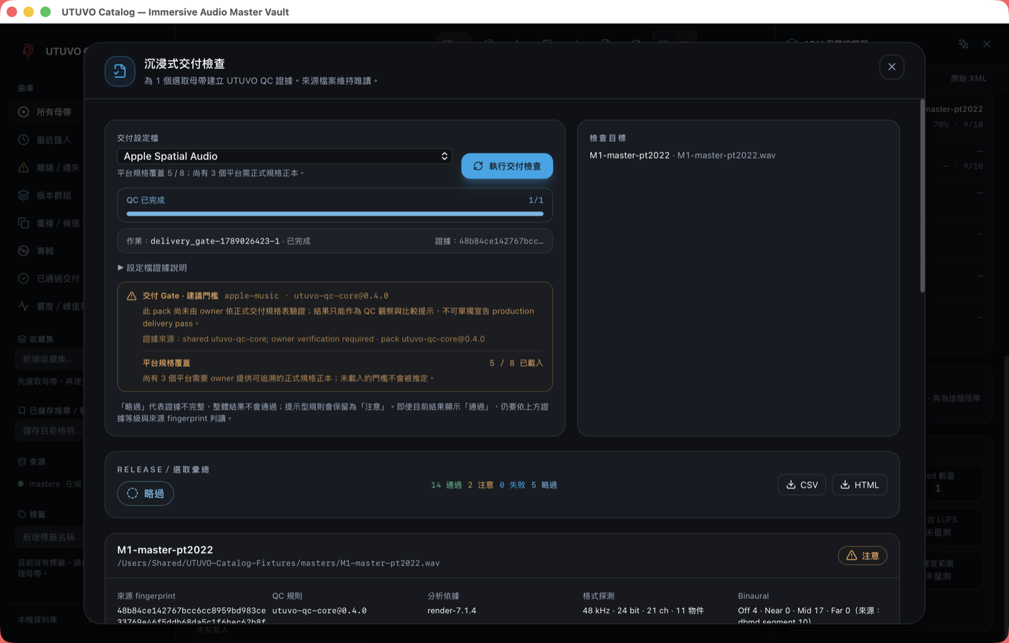Click the warning triangle icon in 交付 Gate box
The height and width of the screenshot is (643, 1009).
[132, 296]
